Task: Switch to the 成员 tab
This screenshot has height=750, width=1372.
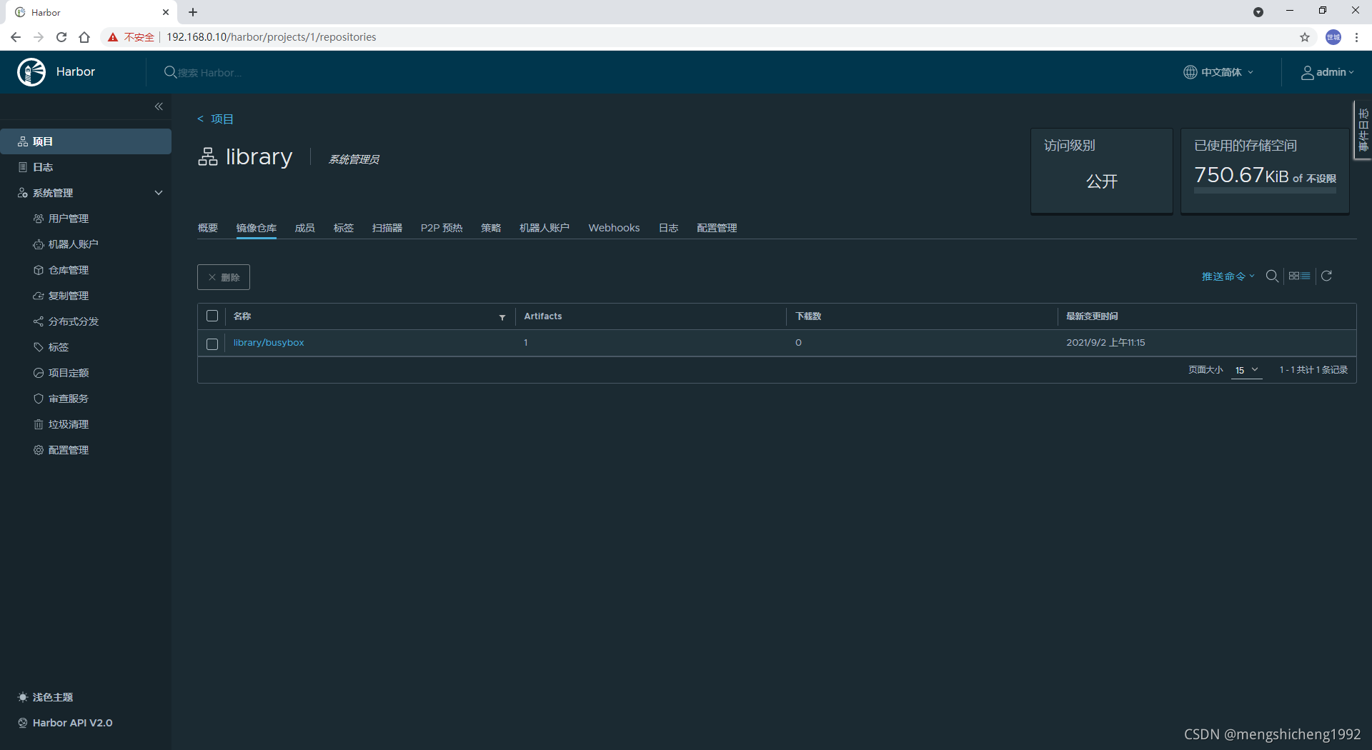Action: point(305,228)
